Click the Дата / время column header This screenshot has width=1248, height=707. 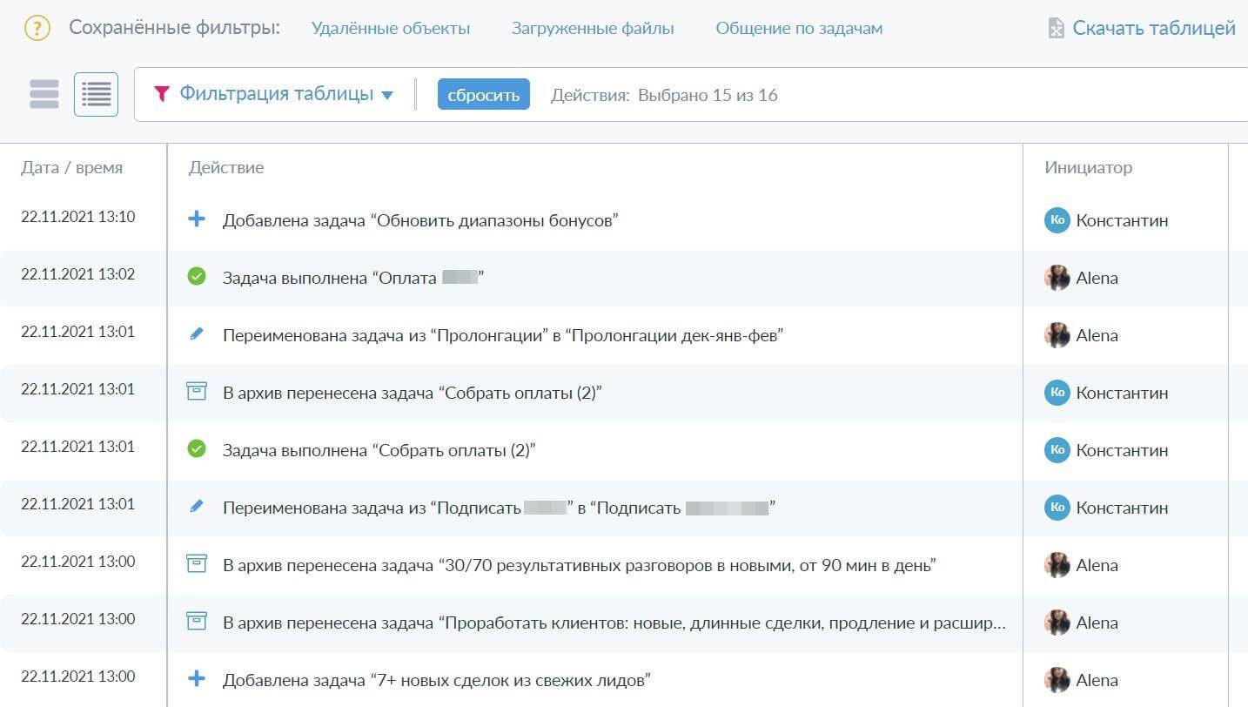(x=71, y=167)
